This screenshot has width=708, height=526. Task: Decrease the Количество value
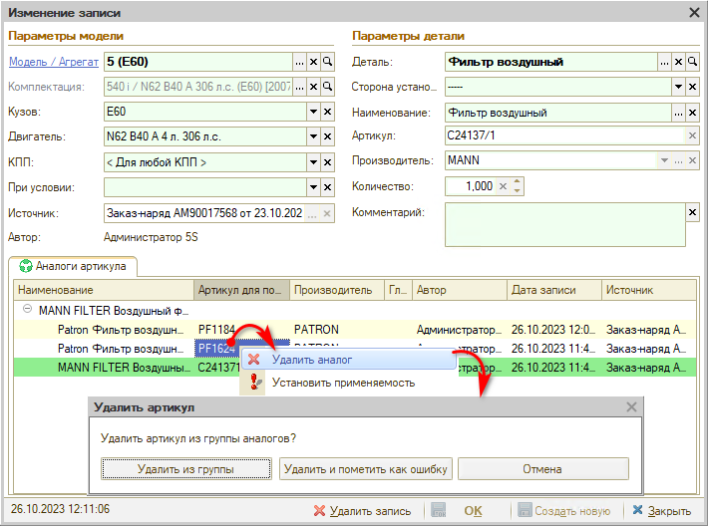(517, 191)
